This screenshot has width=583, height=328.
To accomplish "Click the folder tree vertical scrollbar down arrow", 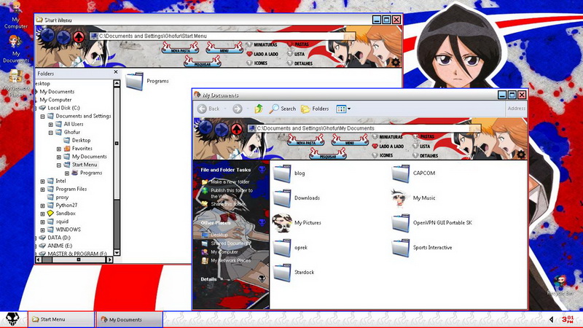I will pos(117,252).
